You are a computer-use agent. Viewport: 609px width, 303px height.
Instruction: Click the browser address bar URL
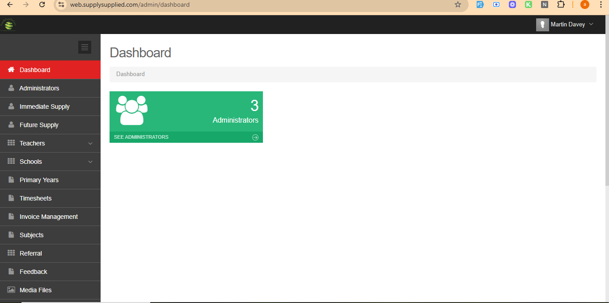[130, 4]
